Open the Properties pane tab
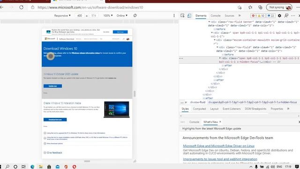This screenshot has height=169, width=300. click(277, 109)
